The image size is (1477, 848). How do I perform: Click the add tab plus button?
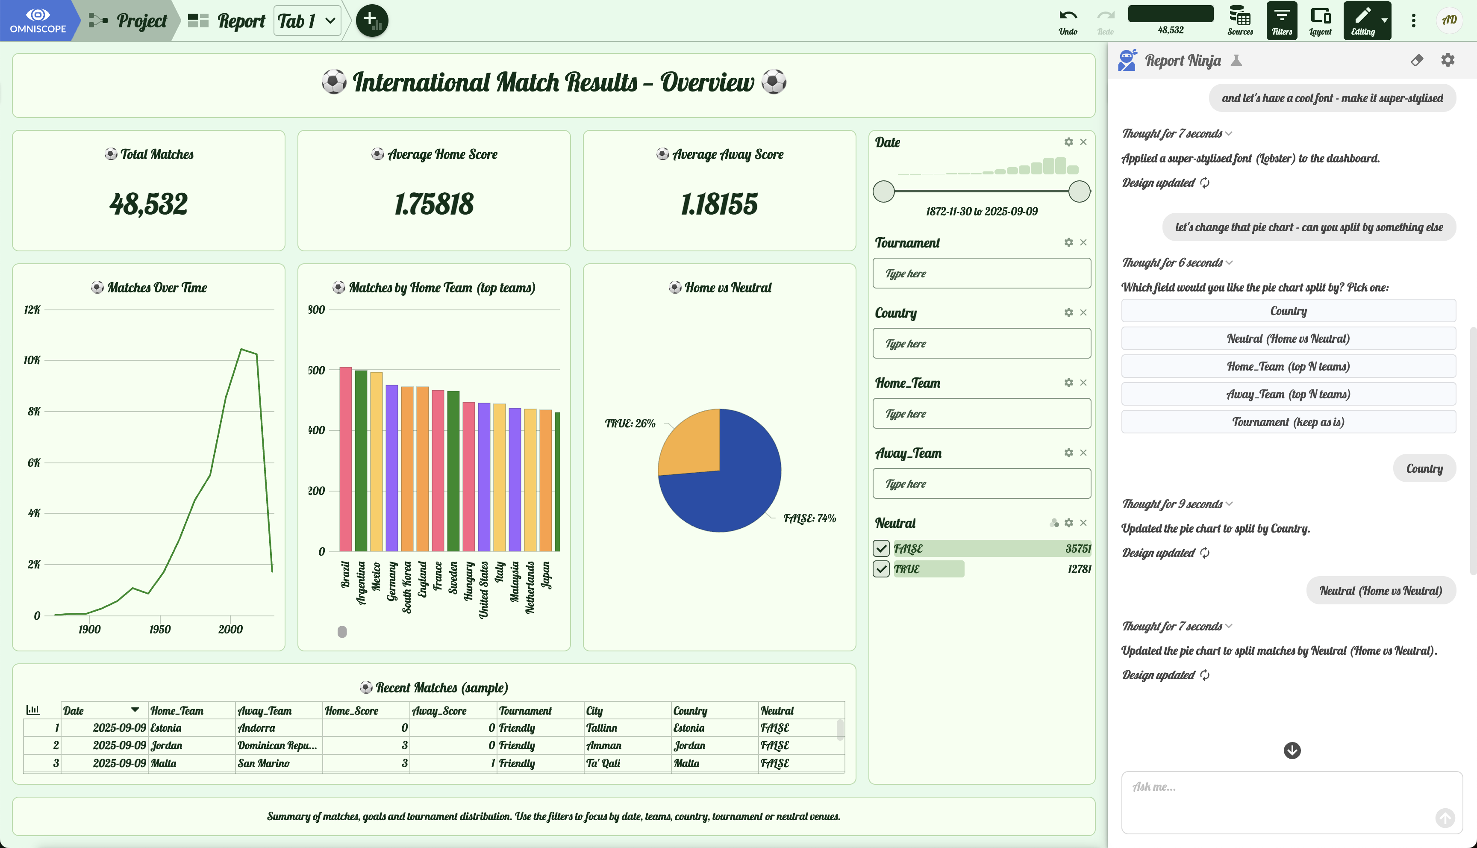(x=371, y=21)
